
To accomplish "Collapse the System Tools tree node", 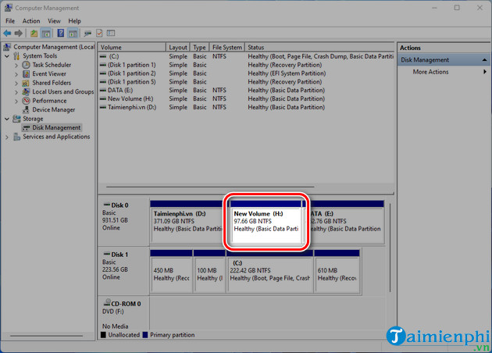I will pyautogui.click(x=7, y=56).
